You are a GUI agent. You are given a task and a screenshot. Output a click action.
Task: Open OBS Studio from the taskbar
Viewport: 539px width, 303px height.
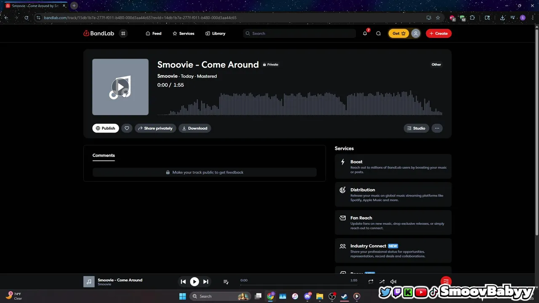332,296
